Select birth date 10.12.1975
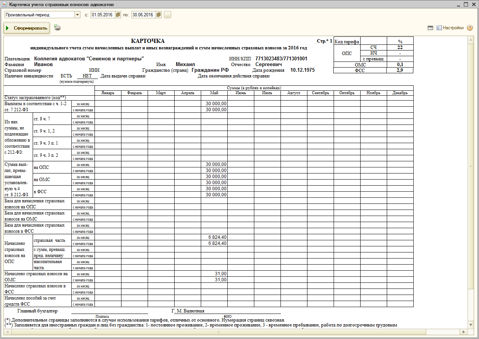The height and width of the screenshot is (339, 479). click(303, 70)
